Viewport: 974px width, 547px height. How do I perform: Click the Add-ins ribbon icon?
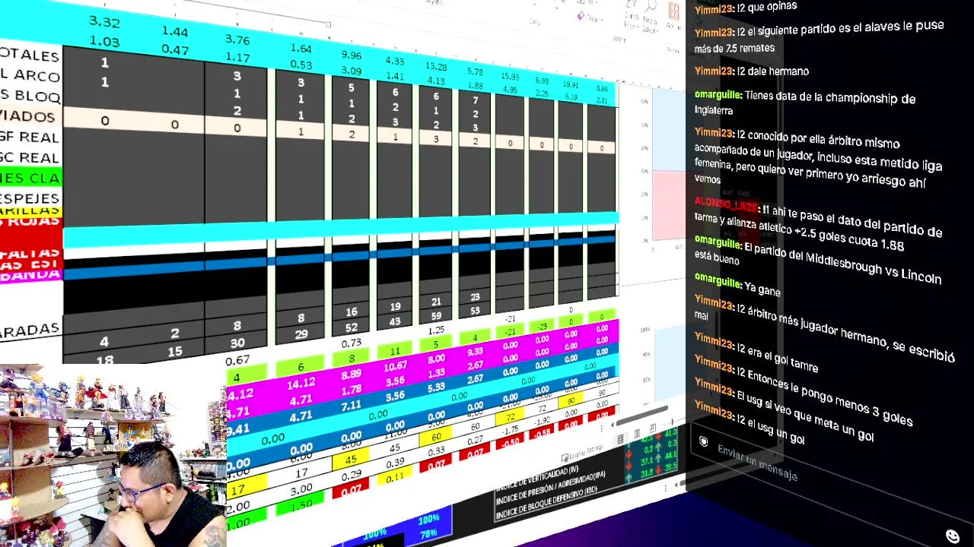click(674, 13)
